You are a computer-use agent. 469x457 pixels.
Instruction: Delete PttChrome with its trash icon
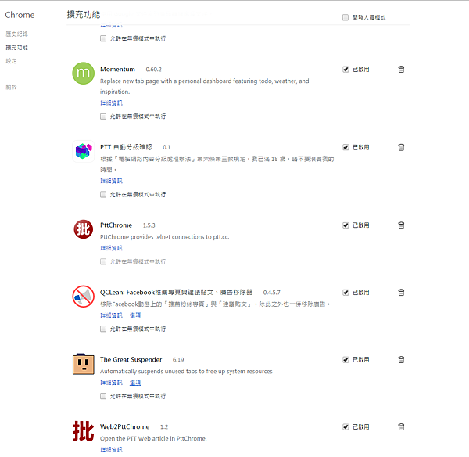pos(401,225)
